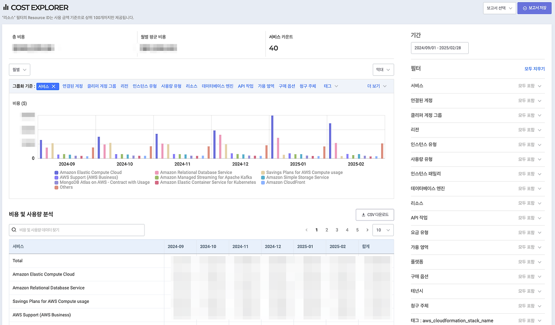Expand the 인스턴스 유형 filter in the 필터 panel
Image resolution: width=555 pixels, height=325 pixels.
[x=478, y=145]
